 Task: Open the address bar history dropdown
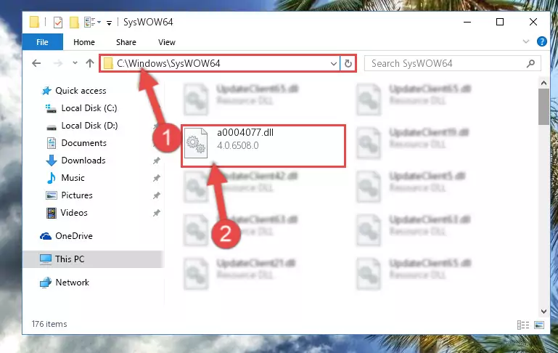pos(334,64)
